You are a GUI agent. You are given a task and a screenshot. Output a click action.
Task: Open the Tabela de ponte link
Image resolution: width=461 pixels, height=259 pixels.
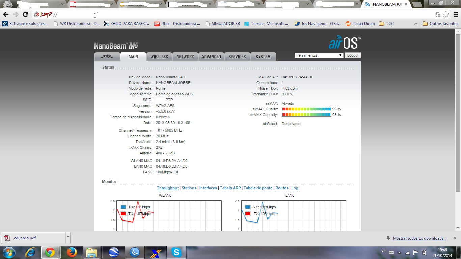coord(258,188)
